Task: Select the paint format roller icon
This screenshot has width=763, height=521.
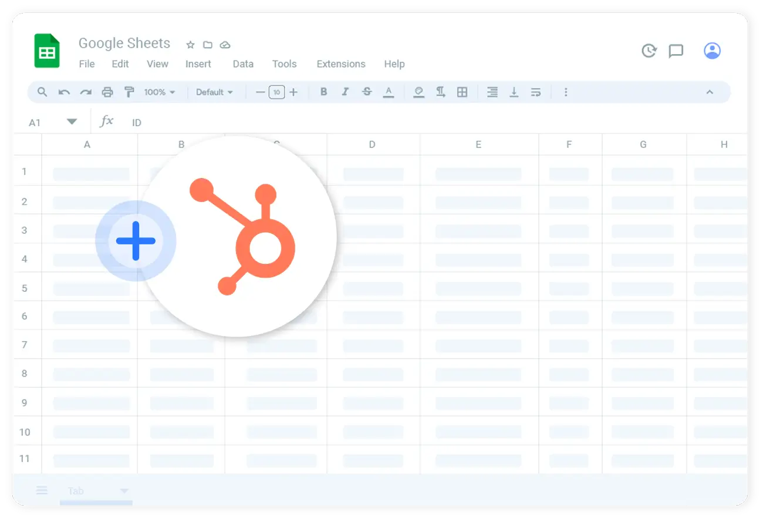Action: [x=129, y=92]
